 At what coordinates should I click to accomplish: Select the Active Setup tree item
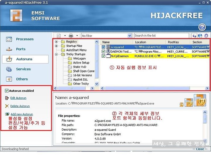point(81,63)
